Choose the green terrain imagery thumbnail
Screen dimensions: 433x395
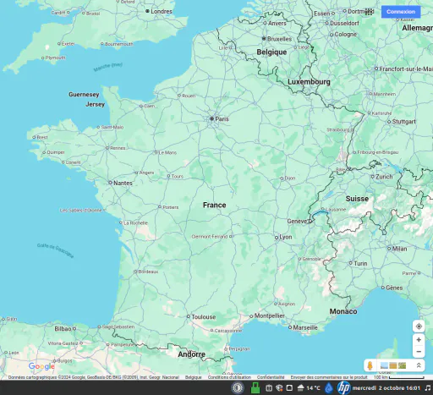coord(402,365)
